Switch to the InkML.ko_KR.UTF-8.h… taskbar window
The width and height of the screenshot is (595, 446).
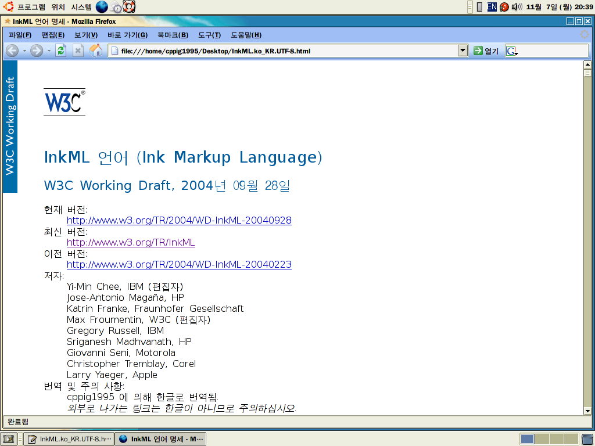coord(69,439)
